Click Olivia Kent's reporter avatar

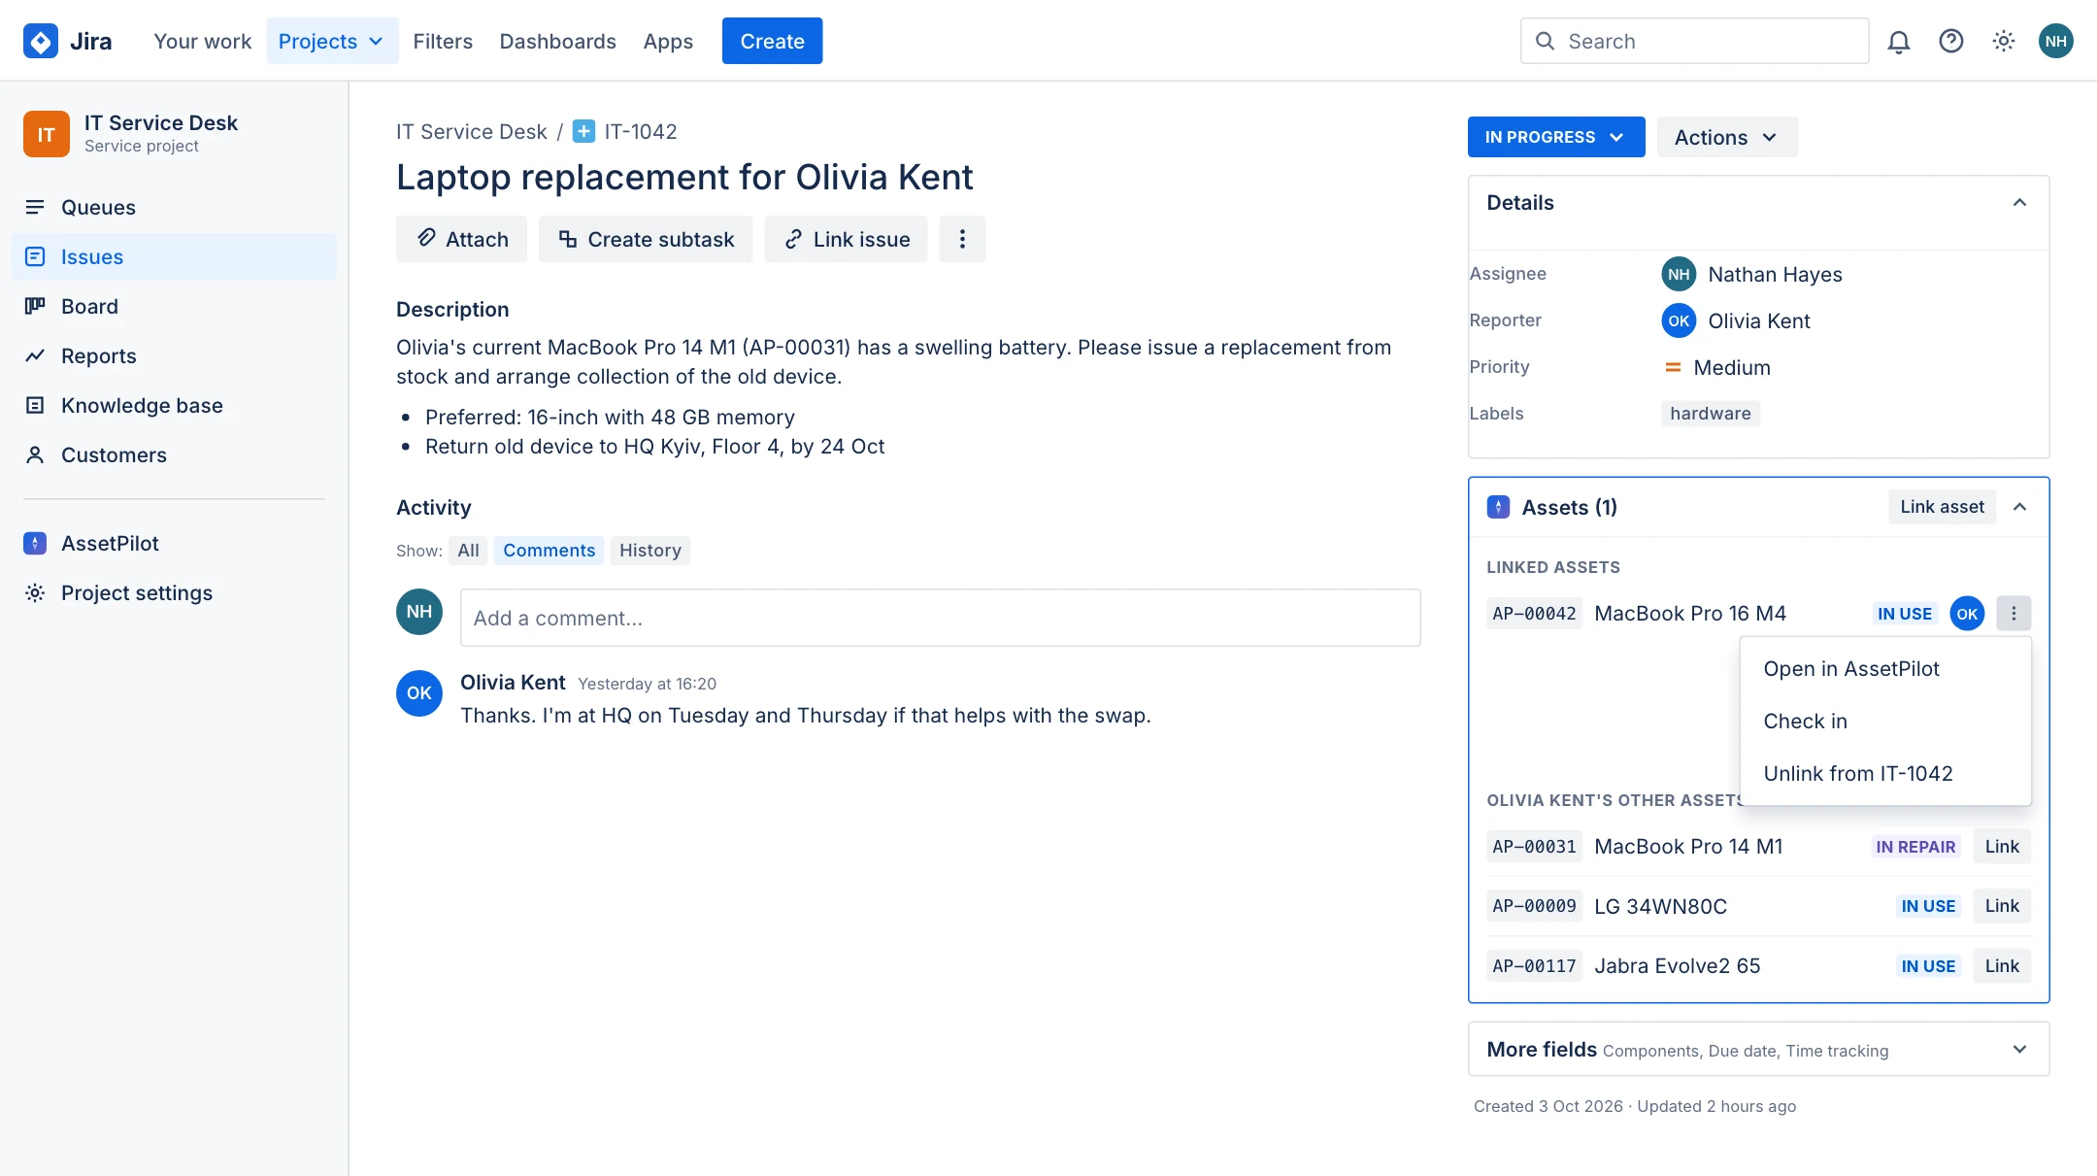[1679, 320]
